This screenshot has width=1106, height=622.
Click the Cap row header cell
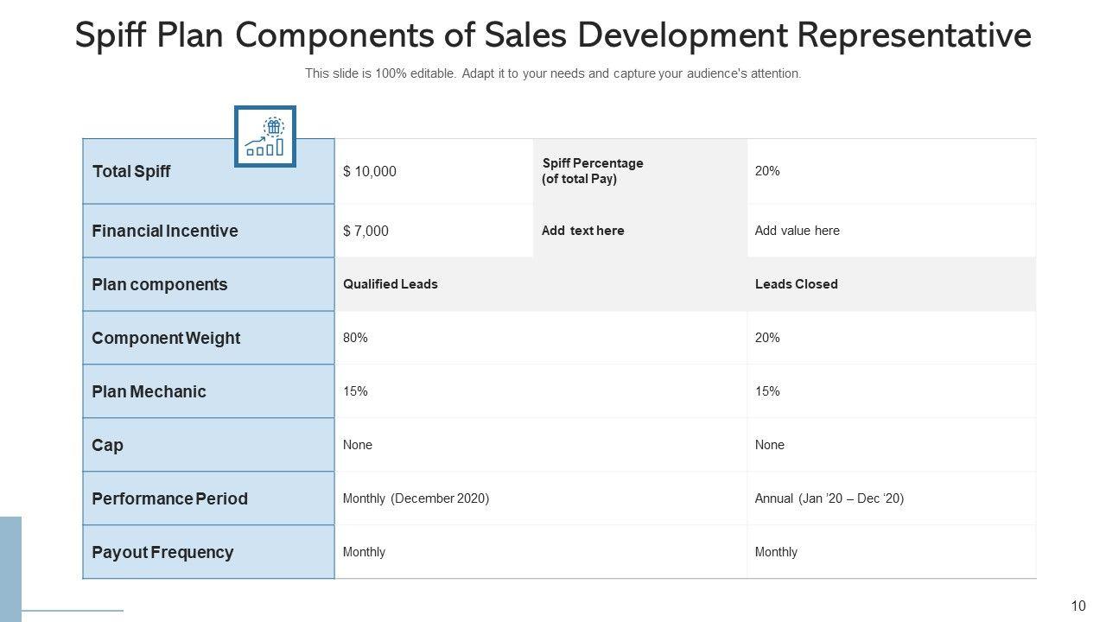click(108, 446)
